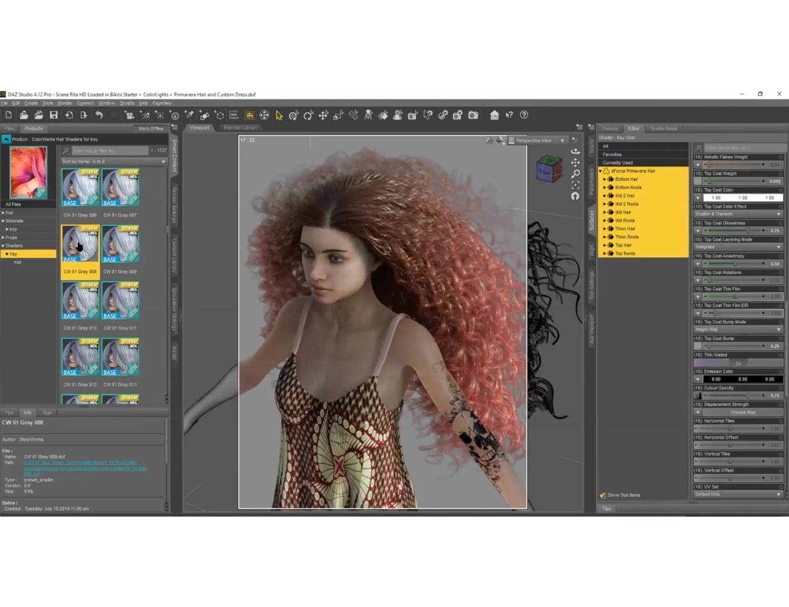This screenshot has height=607, width=789.
Task: Click the viewport zoom magnifier icon
Action: tap(575, 174)
